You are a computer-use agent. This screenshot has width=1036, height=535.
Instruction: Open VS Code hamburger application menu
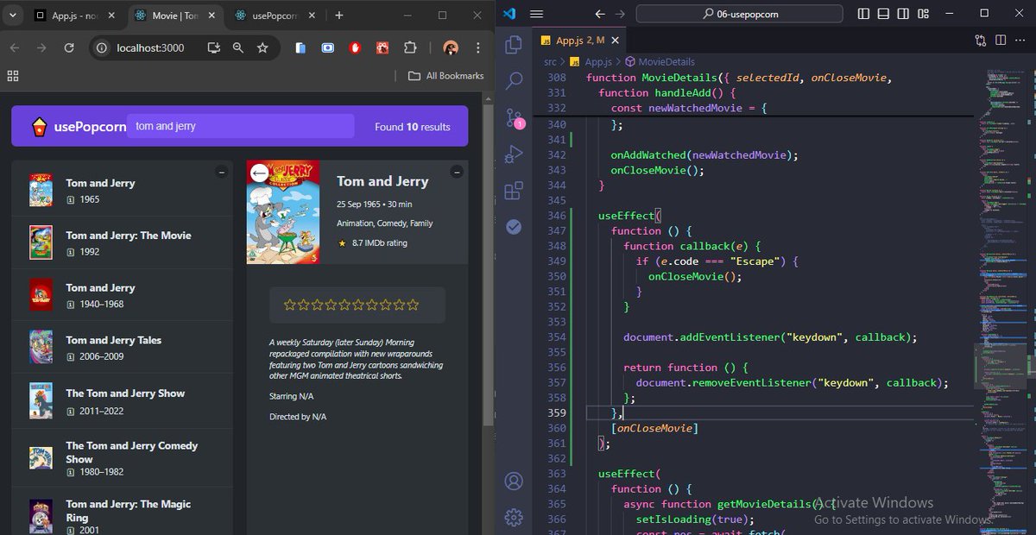click(x=536, y=14)
